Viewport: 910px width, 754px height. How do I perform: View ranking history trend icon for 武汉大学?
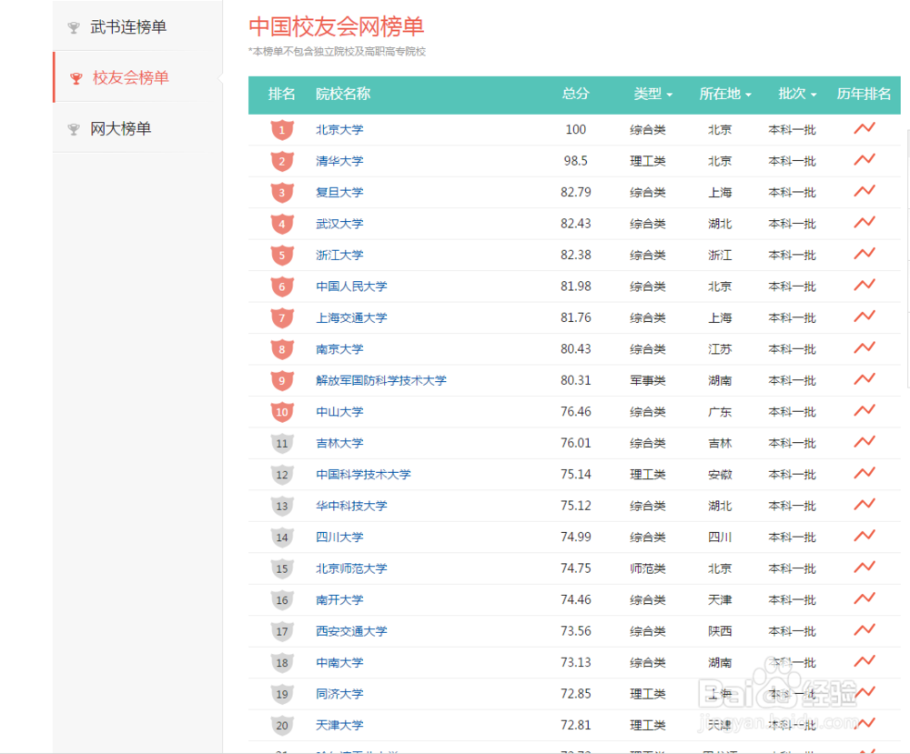click(864, 222)
